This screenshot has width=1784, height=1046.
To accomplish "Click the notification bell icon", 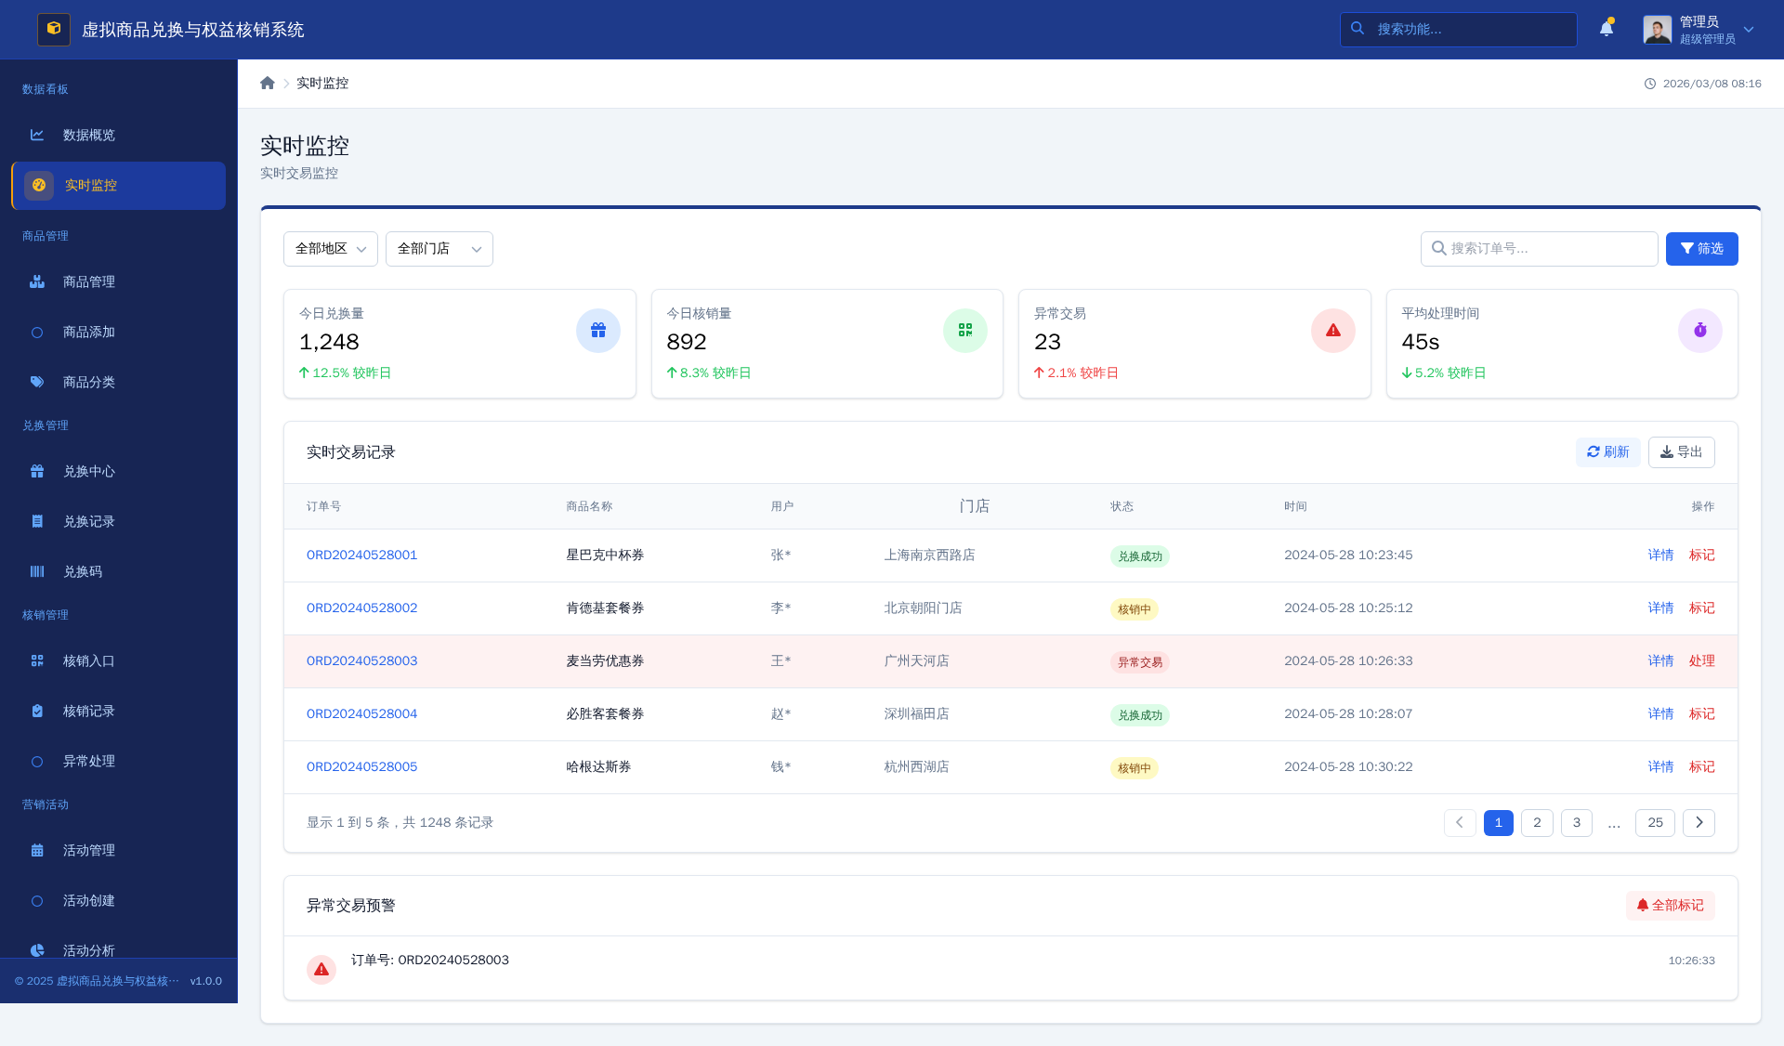I will click(x=1606, y=29).
